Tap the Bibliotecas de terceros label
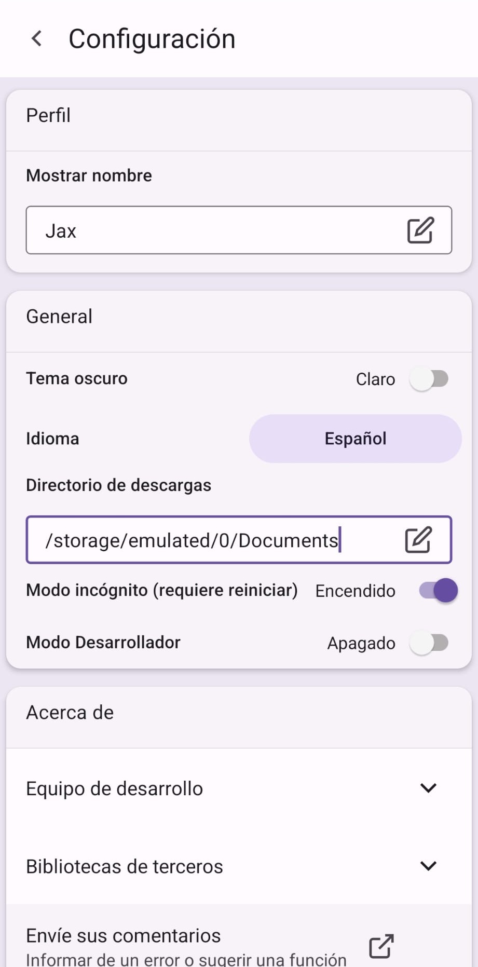Viewport: 478px width, 967px height. click(125, 866)
